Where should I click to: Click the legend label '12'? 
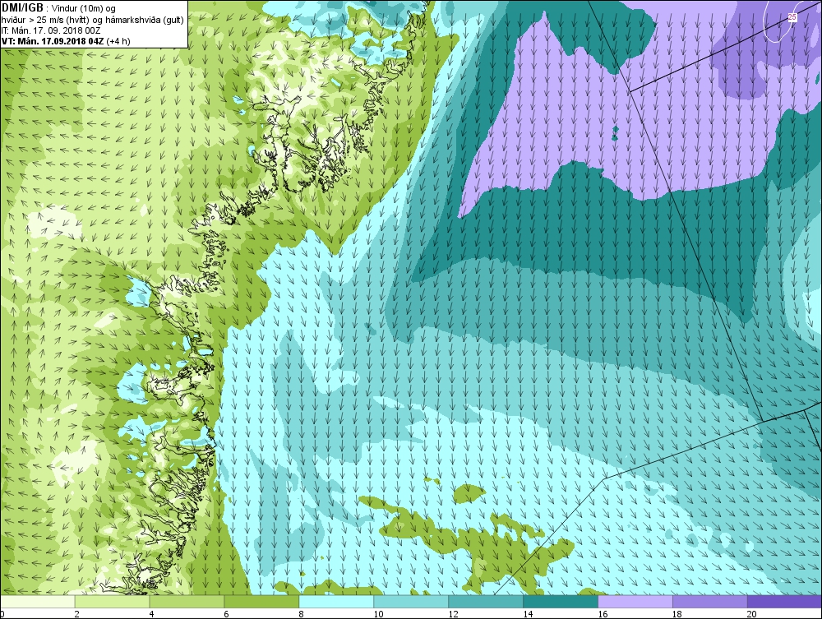click(454, 614)
